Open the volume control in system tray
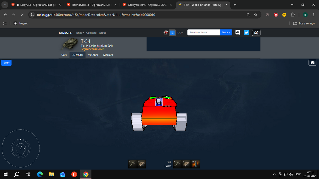 click(x=291, y=174)
